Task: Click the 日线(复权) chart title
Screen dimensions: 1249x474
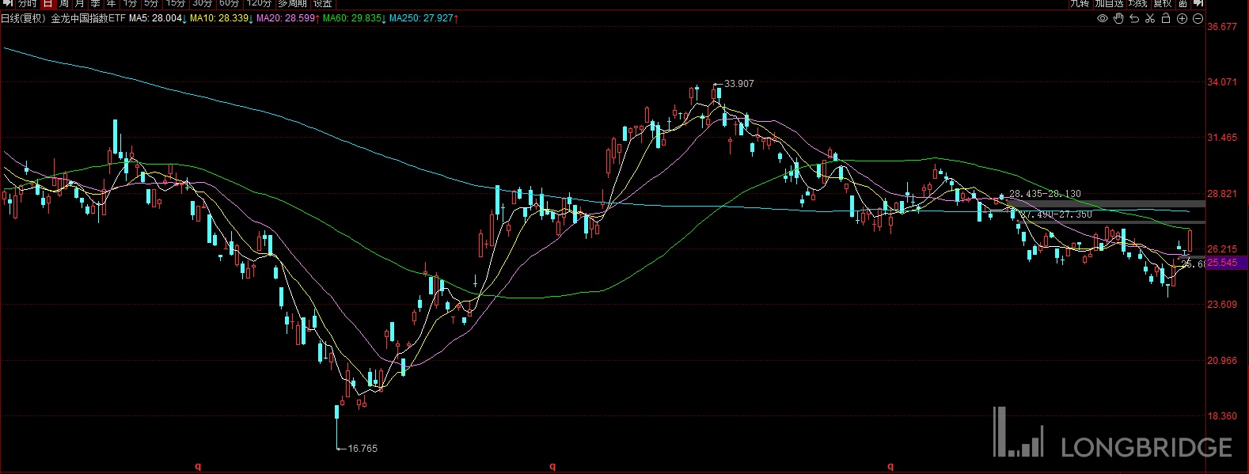Action: (22, 18)
